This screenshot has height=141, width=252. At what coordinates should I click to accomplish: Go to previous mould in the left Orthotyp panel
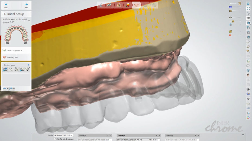tap(108, 136)
